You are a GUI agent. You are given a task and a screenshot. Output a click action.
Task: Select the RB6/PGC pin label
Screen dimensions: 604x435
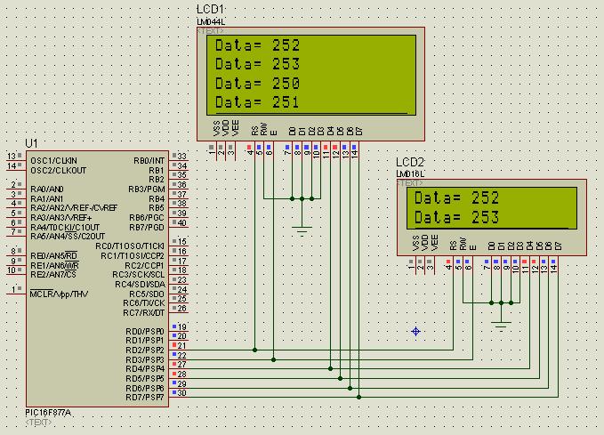click(147, 218)
